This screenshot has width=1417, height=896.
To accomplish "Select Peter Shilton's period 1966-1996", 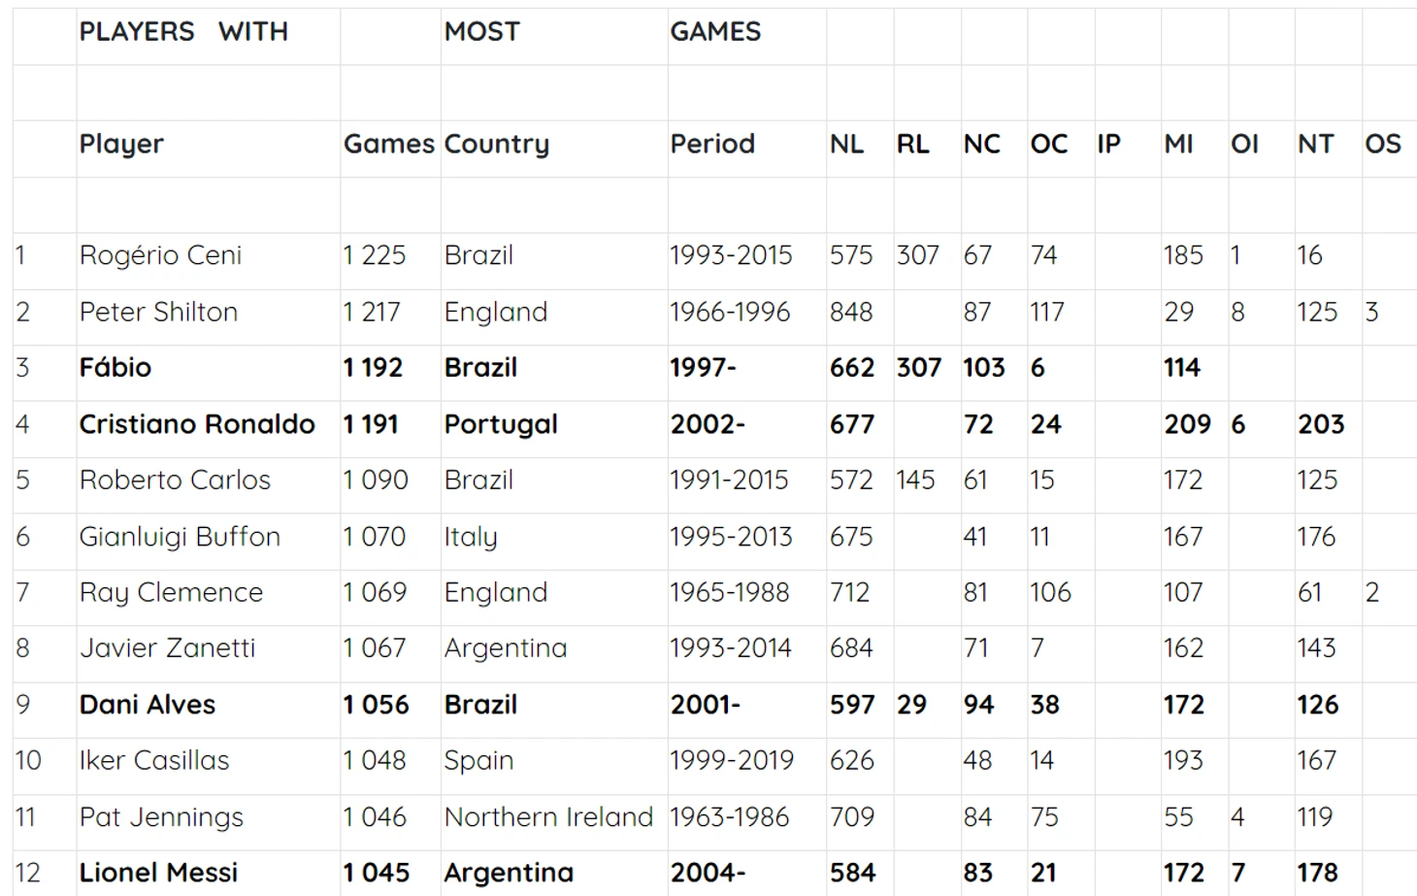I will 746,312.
